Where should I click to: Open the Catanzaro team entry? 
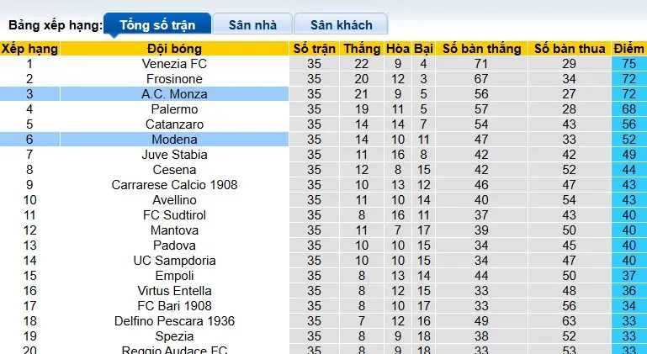point(175,124)
